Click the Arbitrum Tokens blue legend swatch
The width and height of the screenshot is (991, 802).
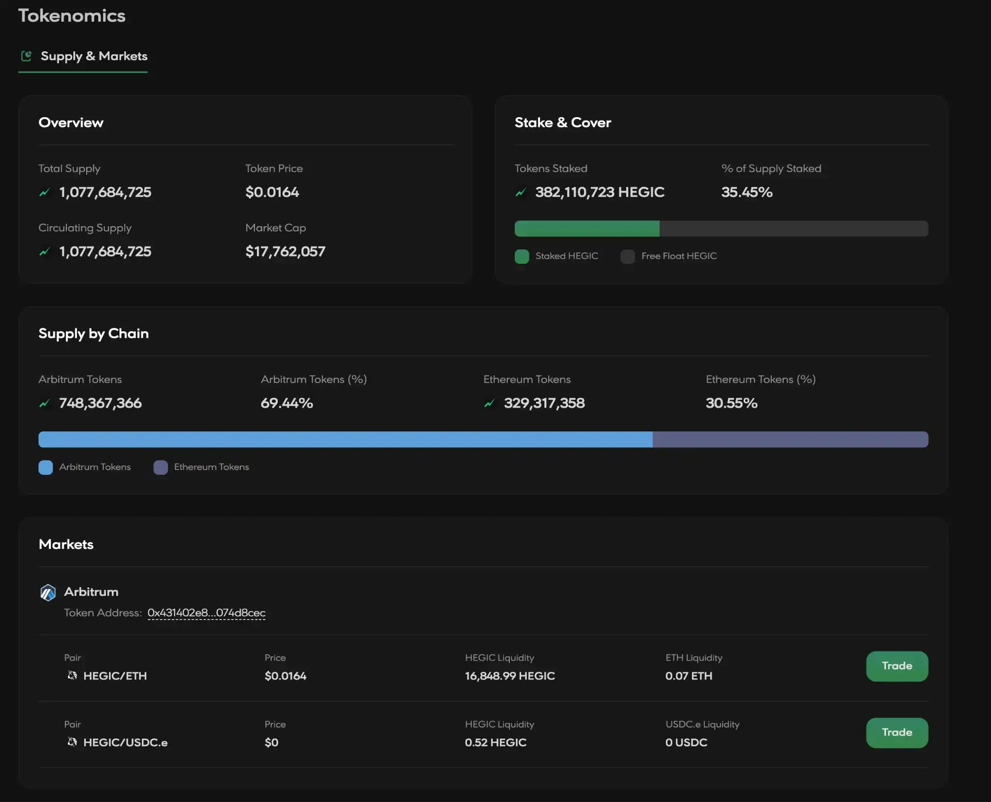pyautogui.click(x=45, y=467)
